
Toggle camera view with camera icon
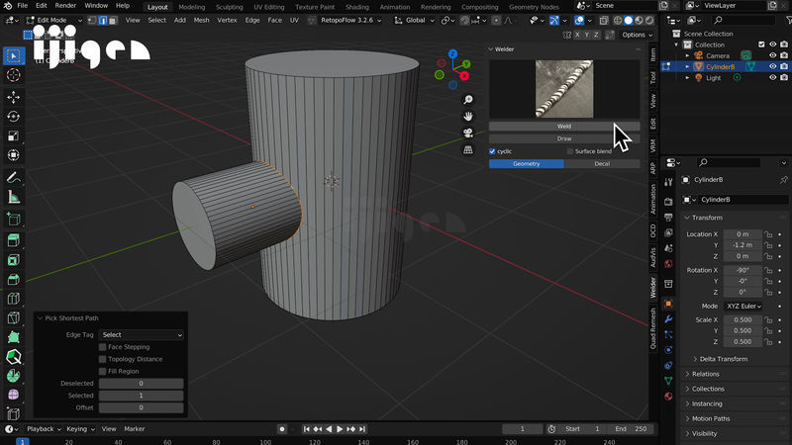(467, 133)
